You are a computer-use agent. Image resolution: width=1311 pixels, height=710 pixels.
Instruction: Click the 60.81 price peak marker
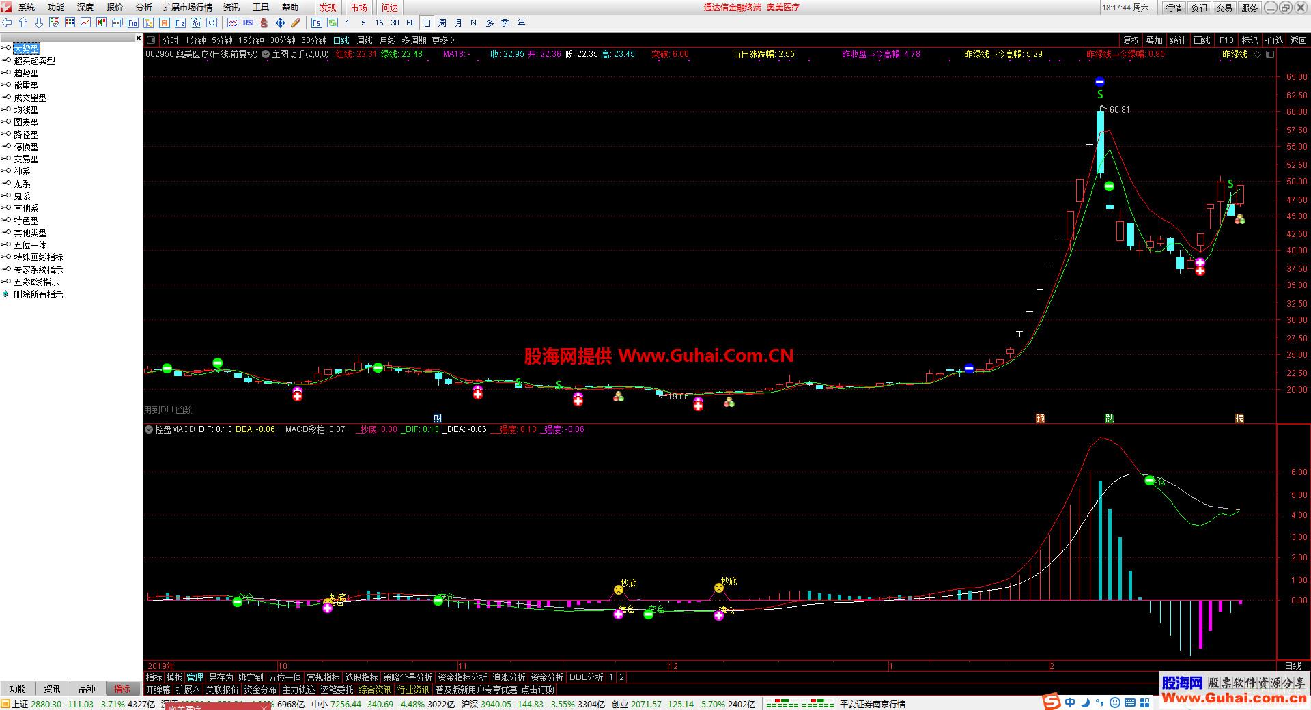pyautogui.click(x=1119, y=109)
